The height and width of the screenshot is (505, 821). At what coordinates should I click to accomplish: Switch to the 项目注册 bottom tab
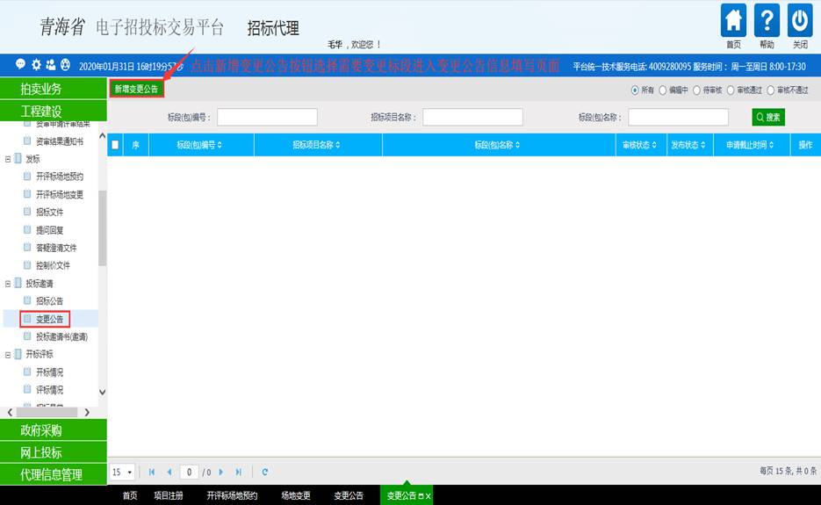[x=169, y=496]
